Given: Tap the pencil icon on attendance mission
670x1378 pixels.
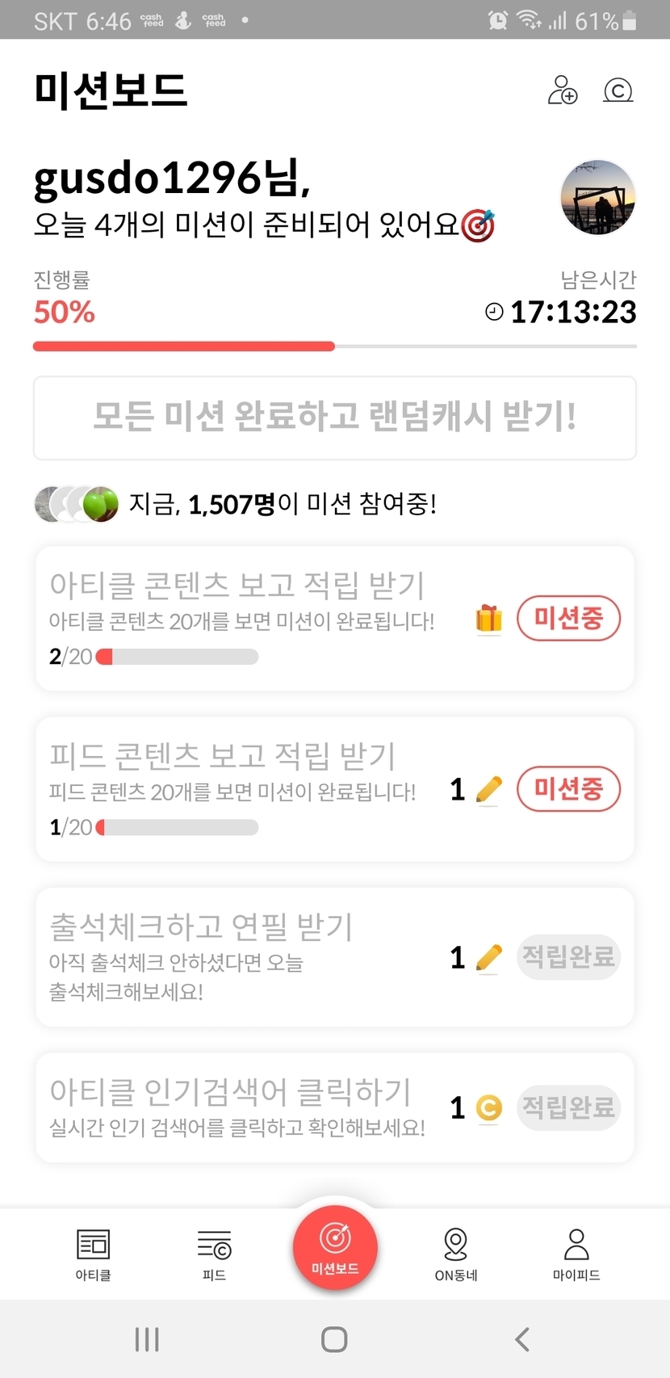Looking at the screenshot, I should (x=489, y=957).
